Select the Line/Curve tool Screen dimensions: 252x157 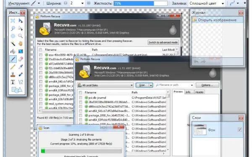(x=21, y=82)
